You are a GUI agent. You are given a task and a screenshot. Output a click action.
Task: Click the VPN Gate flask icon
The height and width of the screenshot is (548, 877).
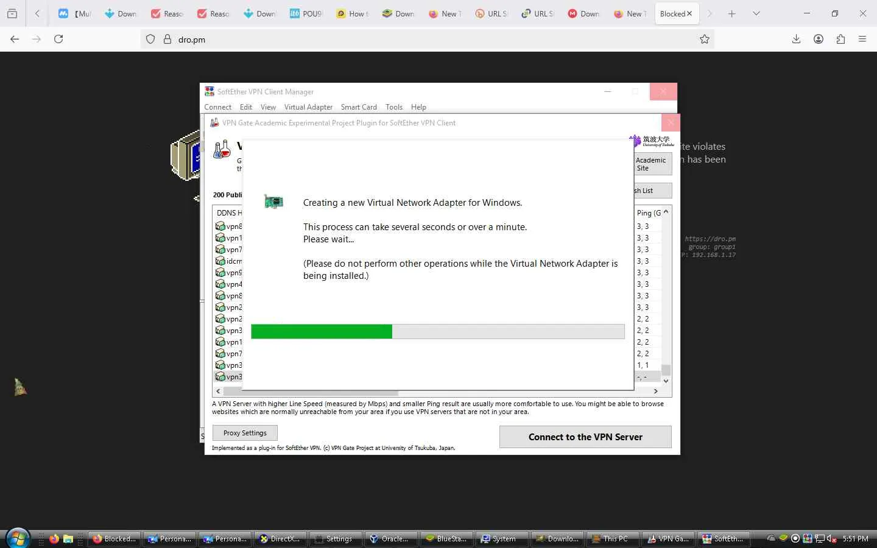222,149
